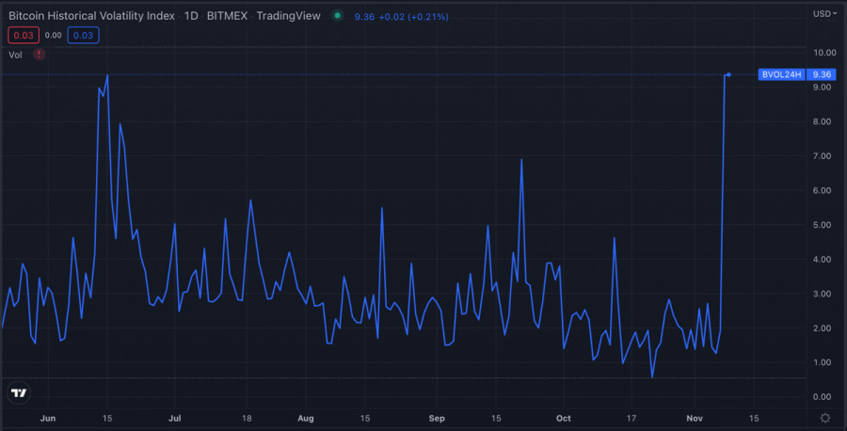
Task: Click the 0.00 spread value
Action: [53, 35]
